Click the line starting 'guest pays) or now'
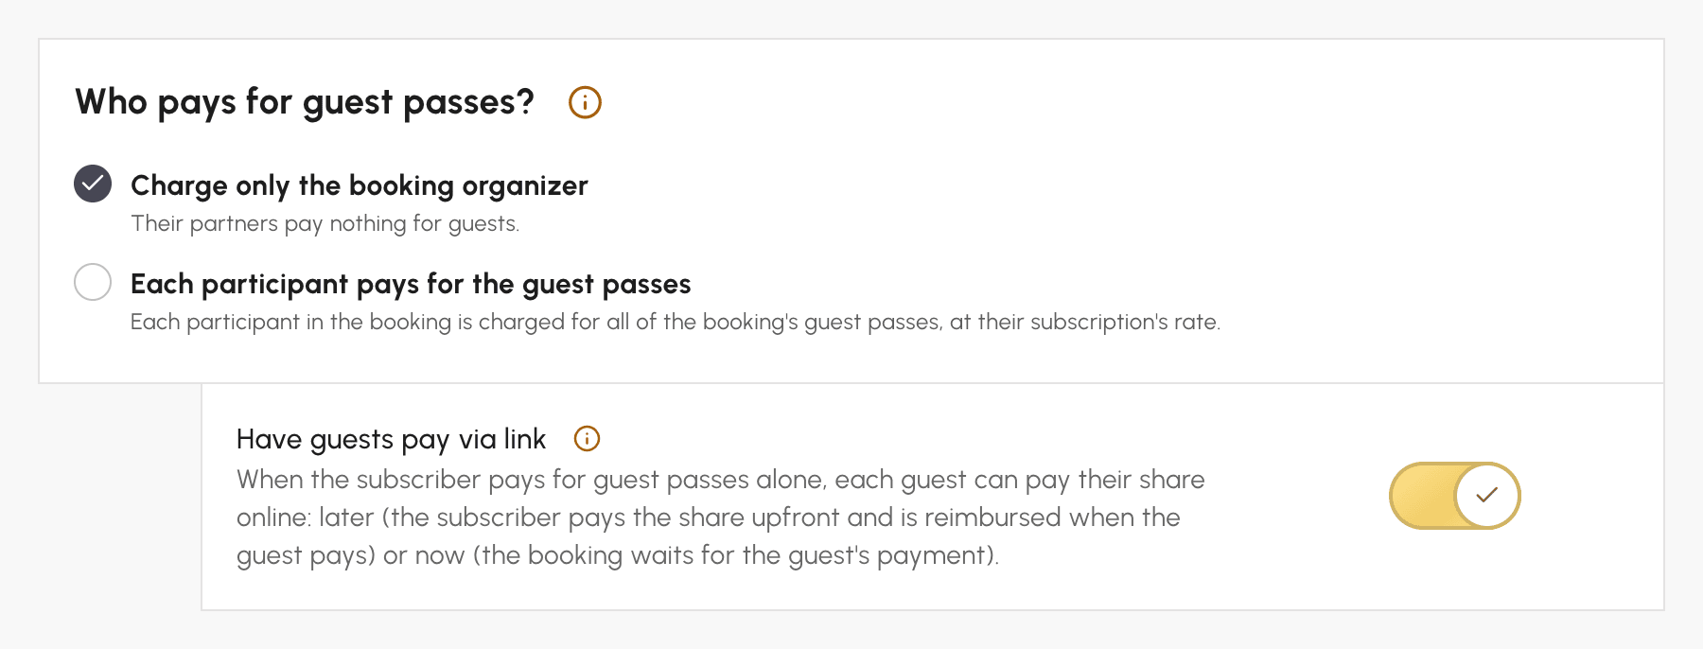This screenshot has height=649, width=1703. [618, 555]
